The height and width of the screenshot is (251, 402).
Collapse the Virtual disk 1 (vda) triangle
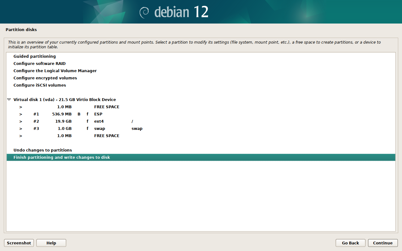[x=9, y=100]
